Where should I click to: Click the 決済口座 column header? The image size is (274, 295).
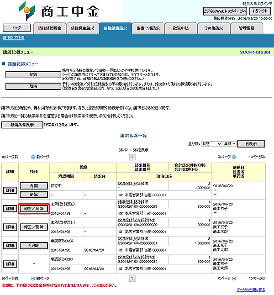164,176
